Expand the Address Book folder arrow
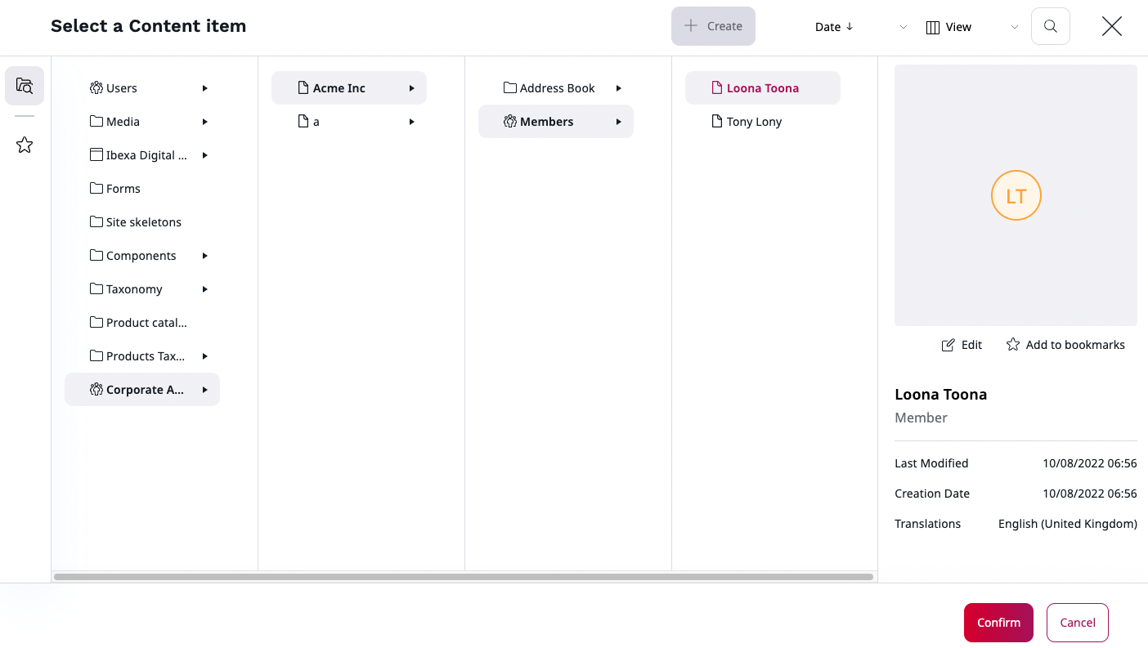1148x648 pixels. click(618, 88)
